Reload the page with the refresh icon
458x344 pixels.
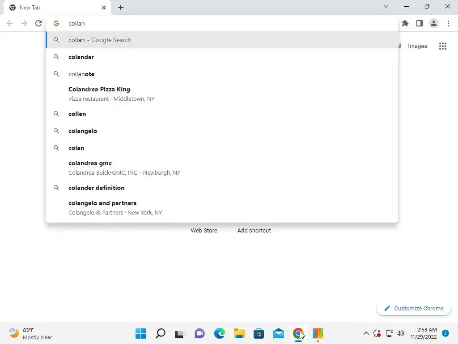point(38,23)
